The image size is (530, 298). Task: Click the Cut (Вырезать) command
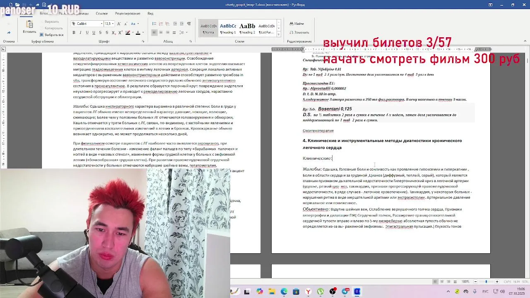pos(51,22)
